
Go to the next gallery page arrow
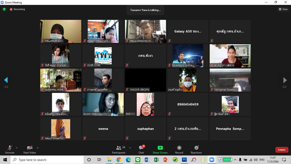[x=285, y=80]
